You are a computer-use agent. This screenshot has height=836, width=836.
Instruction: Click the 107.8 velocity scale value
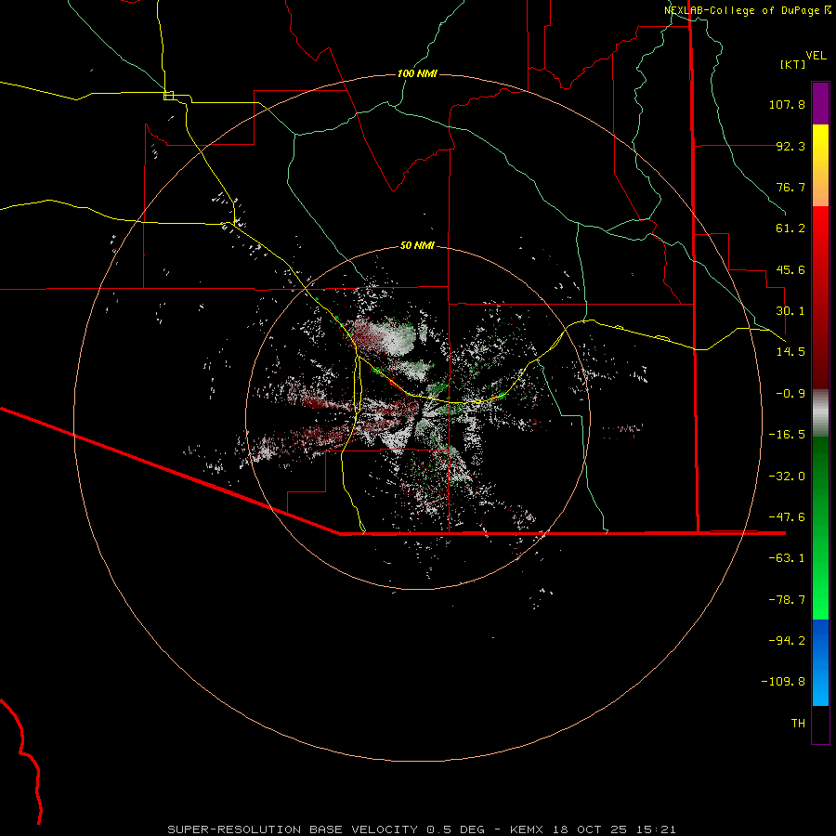(x=787, y=104)
